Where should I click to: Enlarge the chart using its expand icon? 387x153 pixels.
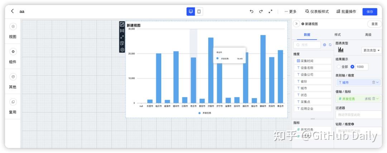pos(122,37)
